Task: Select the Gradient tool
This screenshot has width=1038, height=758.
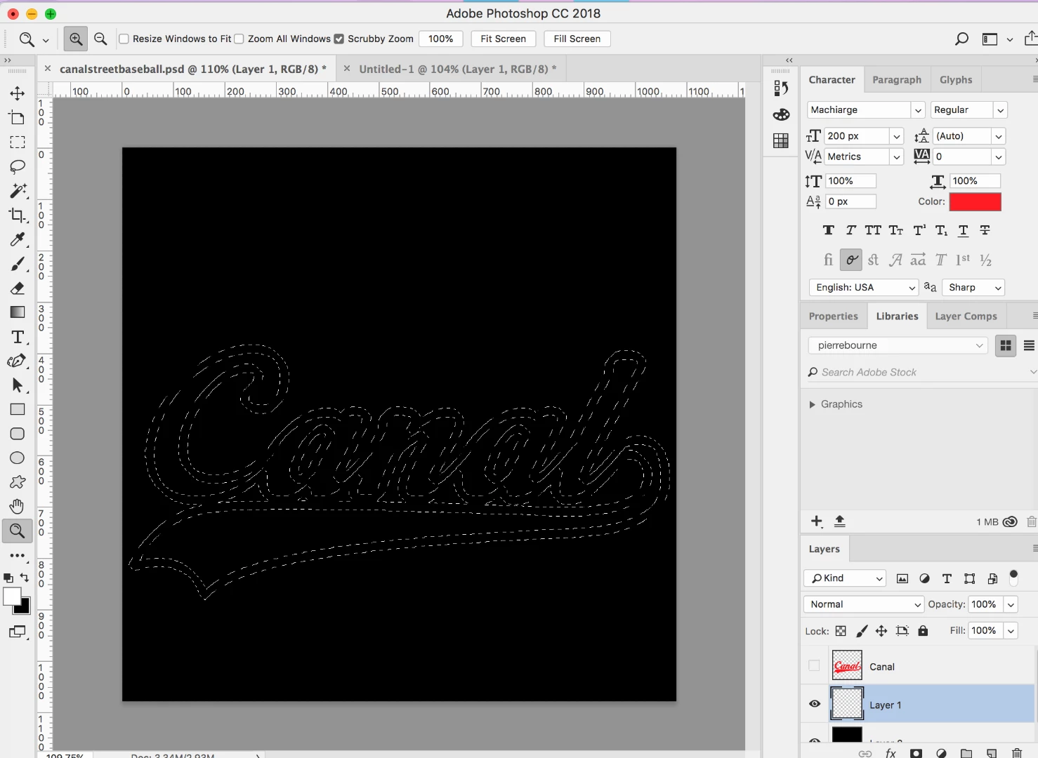Action: tap(18, 312)
